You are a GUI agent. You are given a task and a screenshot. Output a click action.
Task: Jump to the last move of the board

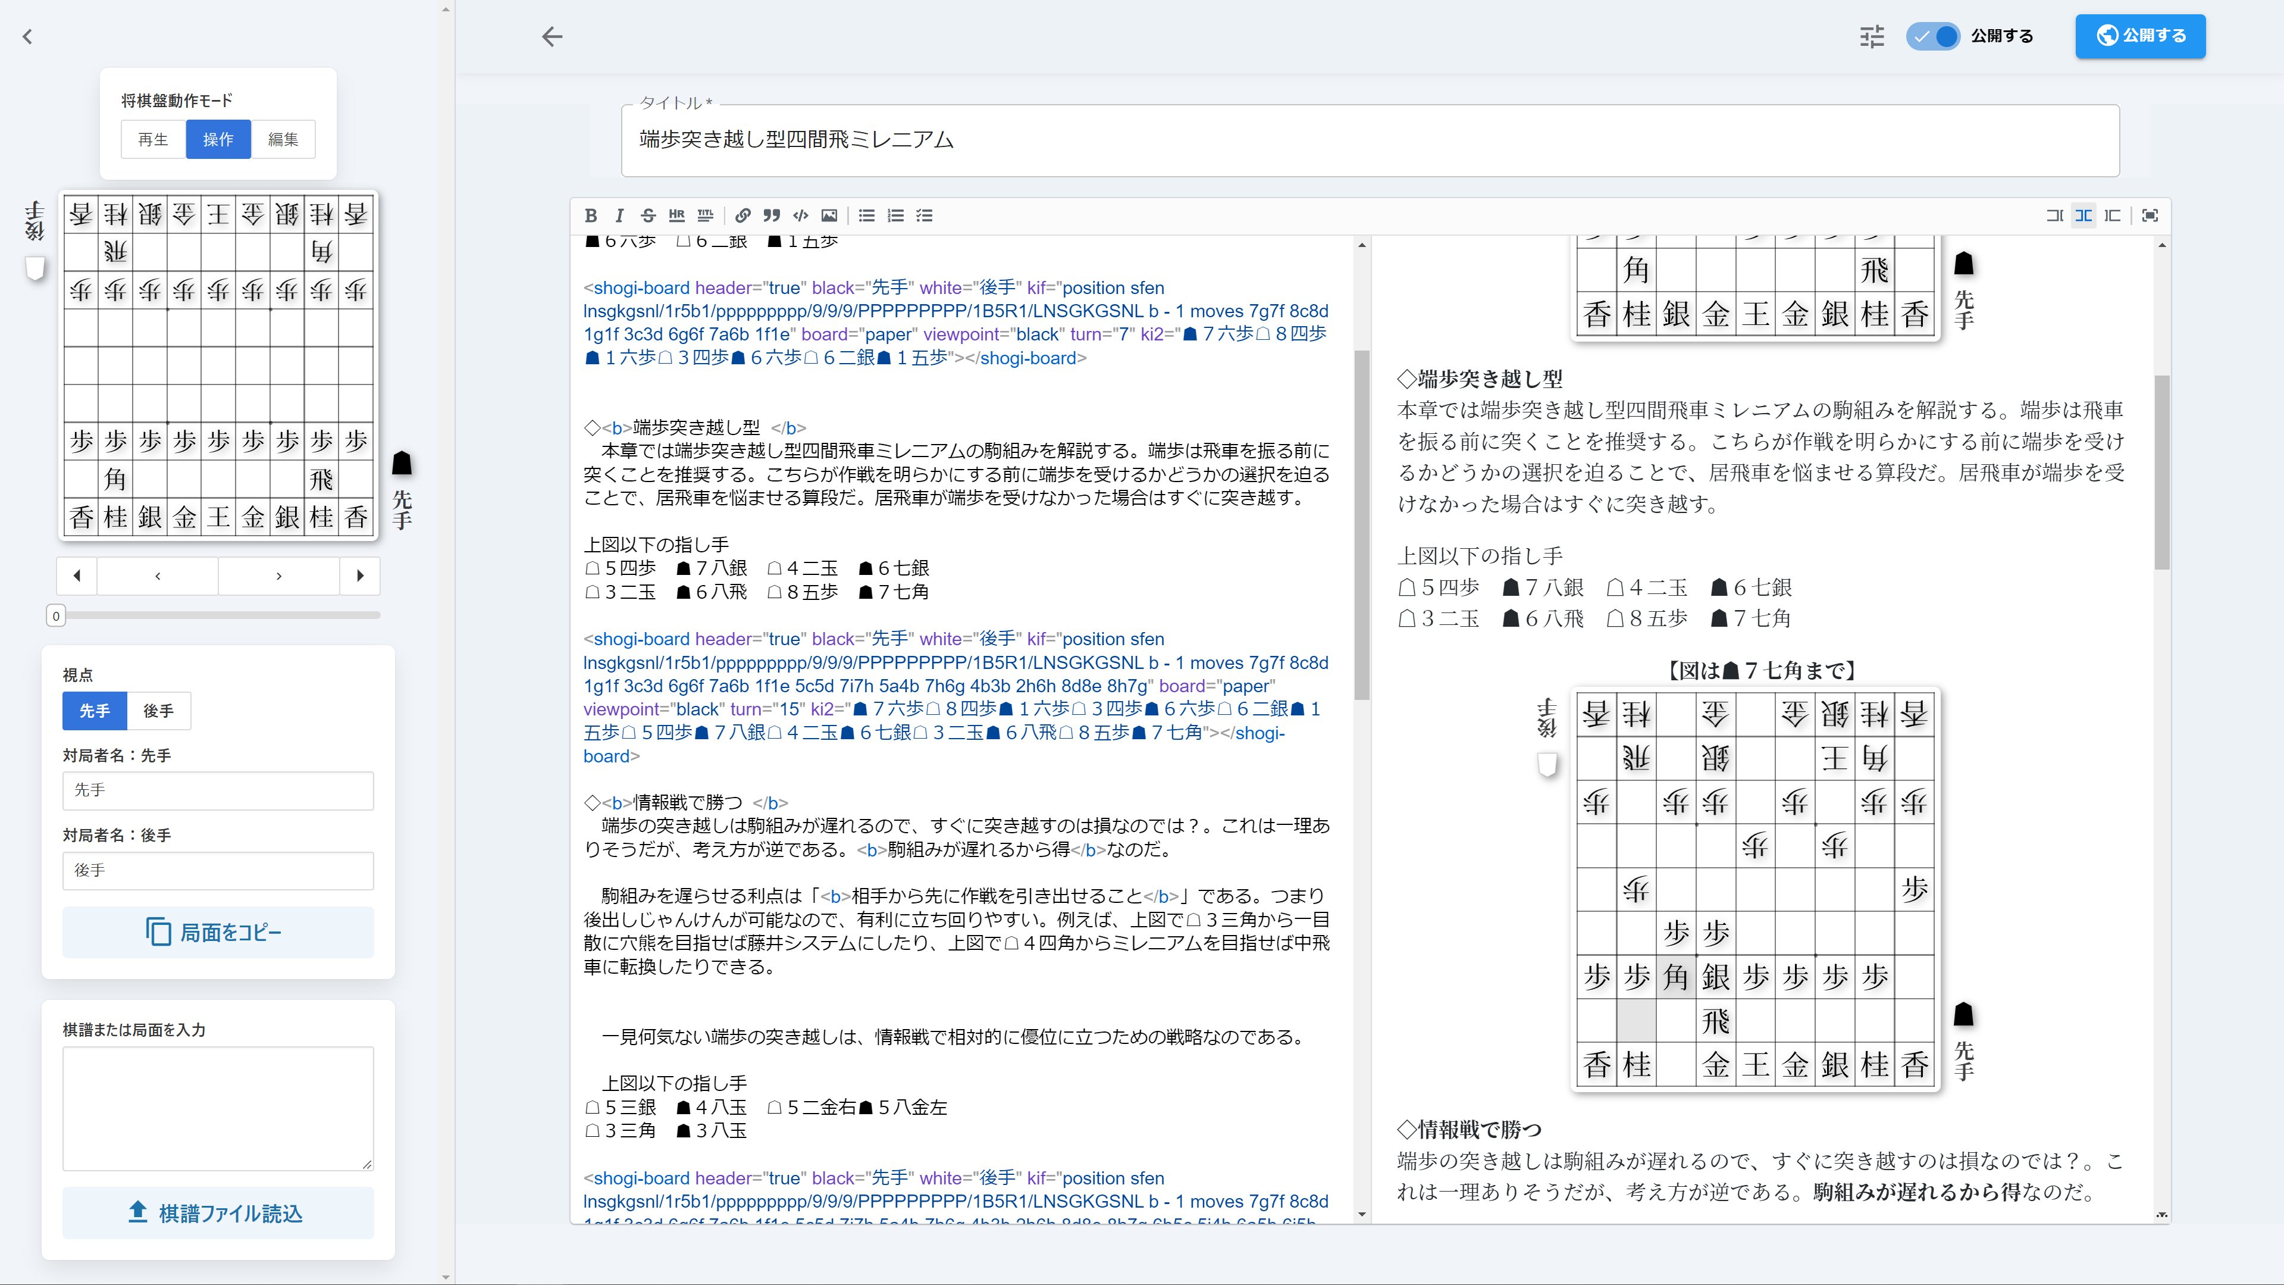point(360,576)
